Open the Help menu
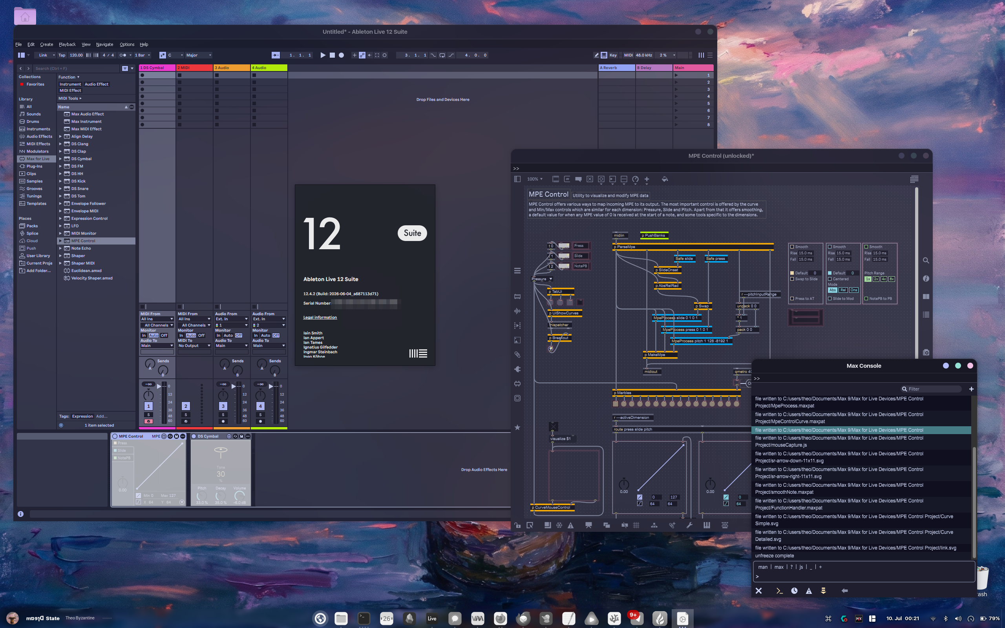The image size is (1005, 628). click(144, 44)
